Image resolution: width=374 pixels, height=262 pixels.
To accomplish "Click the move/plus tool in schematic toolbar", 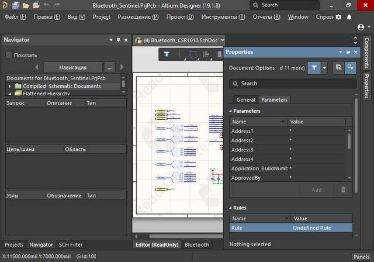I will [x=179, y=54].
